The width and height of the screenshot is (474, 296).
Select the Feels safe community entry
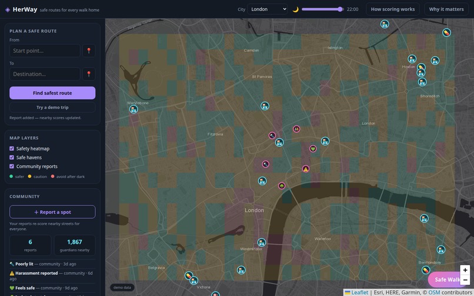click(x=52, y=288)
